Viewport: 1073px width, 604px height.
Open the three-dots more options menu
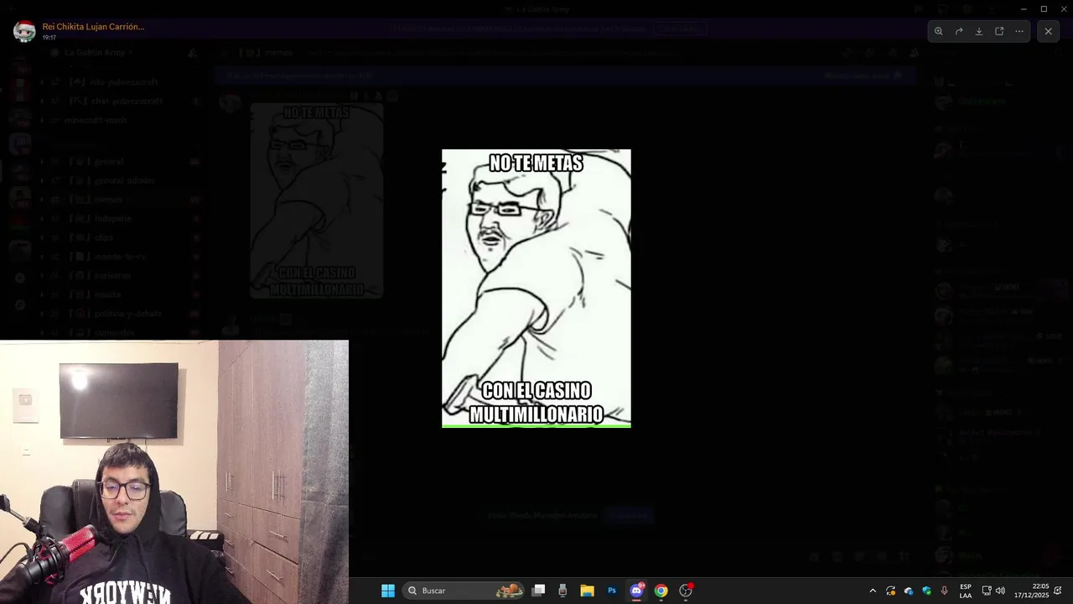tap(1019, 31)
